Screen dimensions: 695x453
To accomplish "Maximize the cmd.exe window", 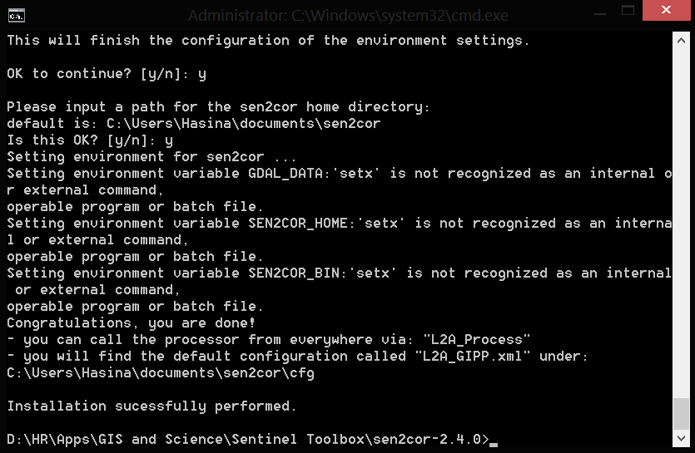I will point(628,11).
